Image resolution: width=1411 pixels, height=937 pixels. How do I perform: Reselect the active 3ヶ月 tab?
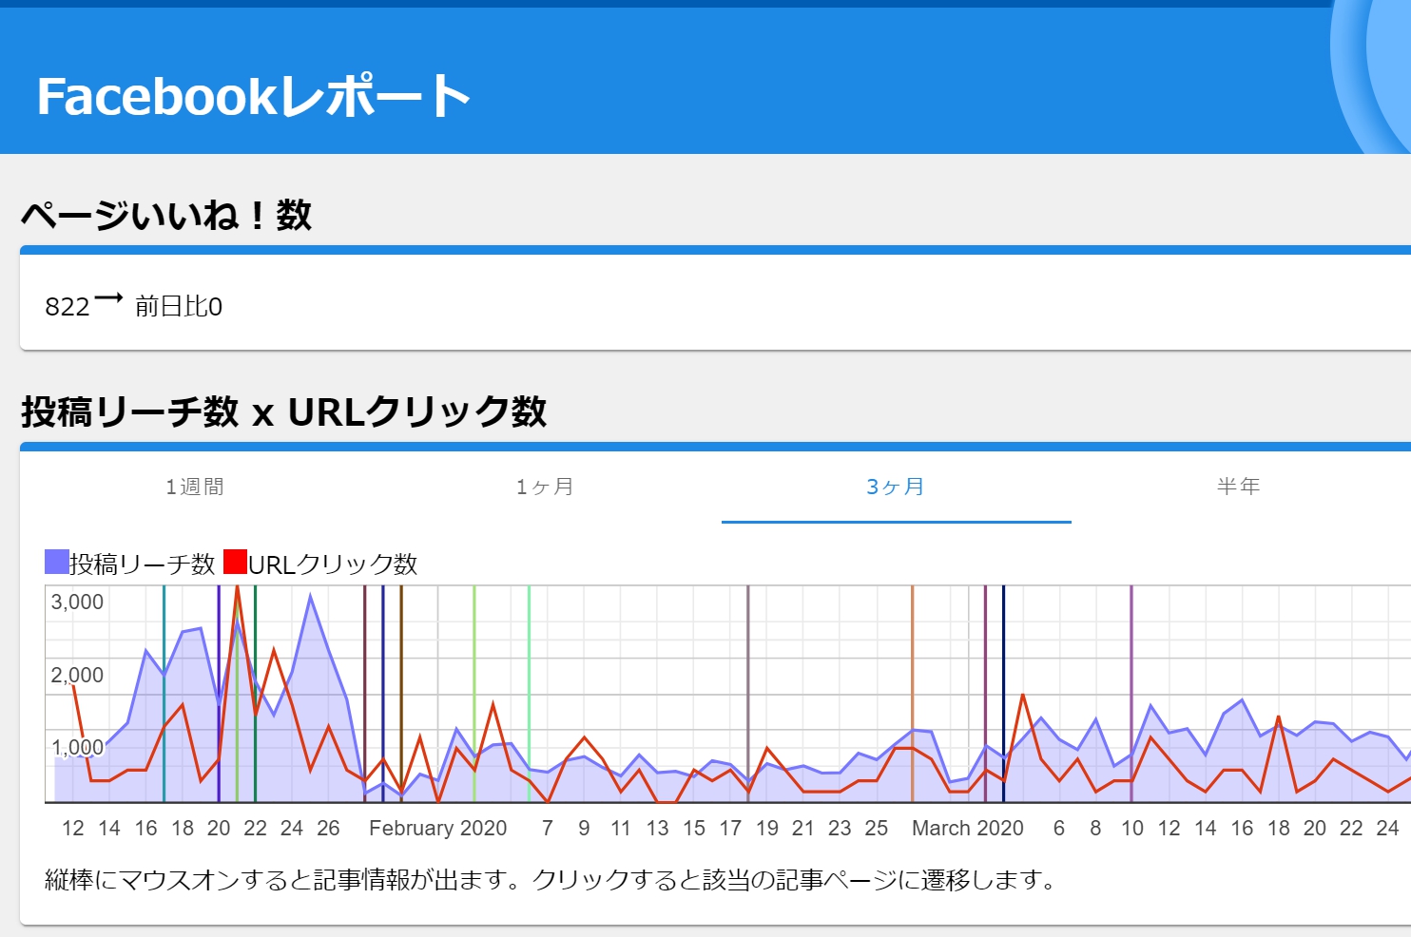pyautogui.click(x=895, y=487)
